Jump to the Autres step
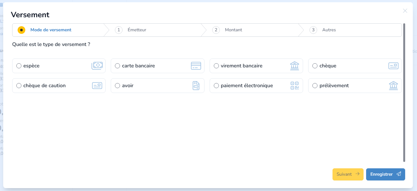The height and width of the screenshot is (191, 417). [x=329, y=30]
